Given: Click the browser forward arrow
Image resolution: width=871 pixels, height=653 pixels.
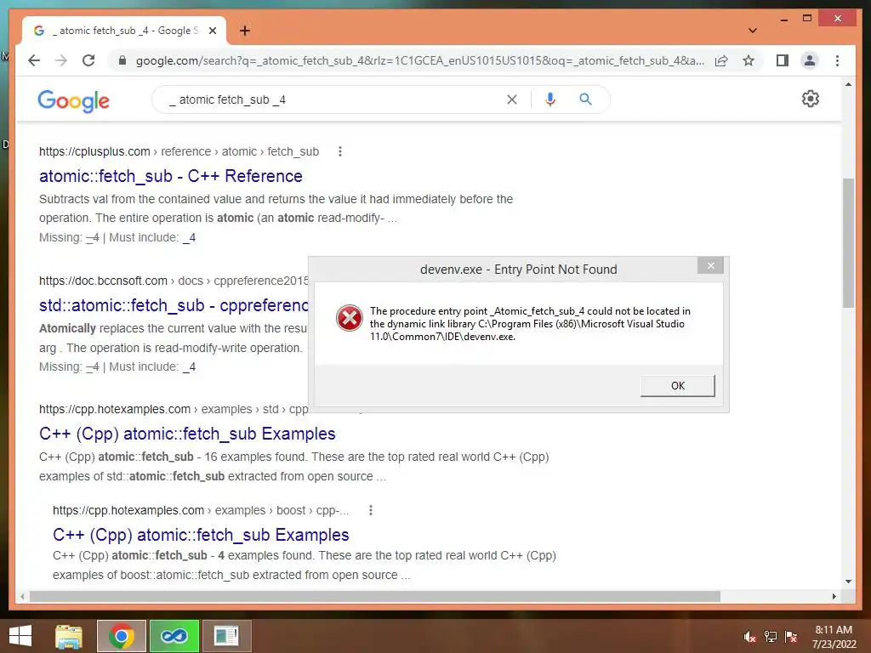Looking at the screenshot, I should 61,60.
